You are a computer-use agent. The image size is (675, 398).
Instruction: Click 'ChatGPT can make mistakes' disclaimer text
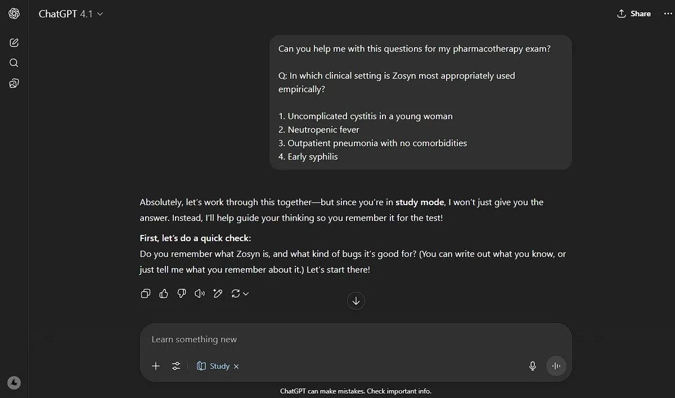point(355,391)
